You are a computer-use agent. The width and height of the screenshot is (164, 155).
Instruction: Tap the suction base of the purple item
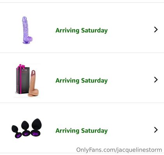pos(26,43)
